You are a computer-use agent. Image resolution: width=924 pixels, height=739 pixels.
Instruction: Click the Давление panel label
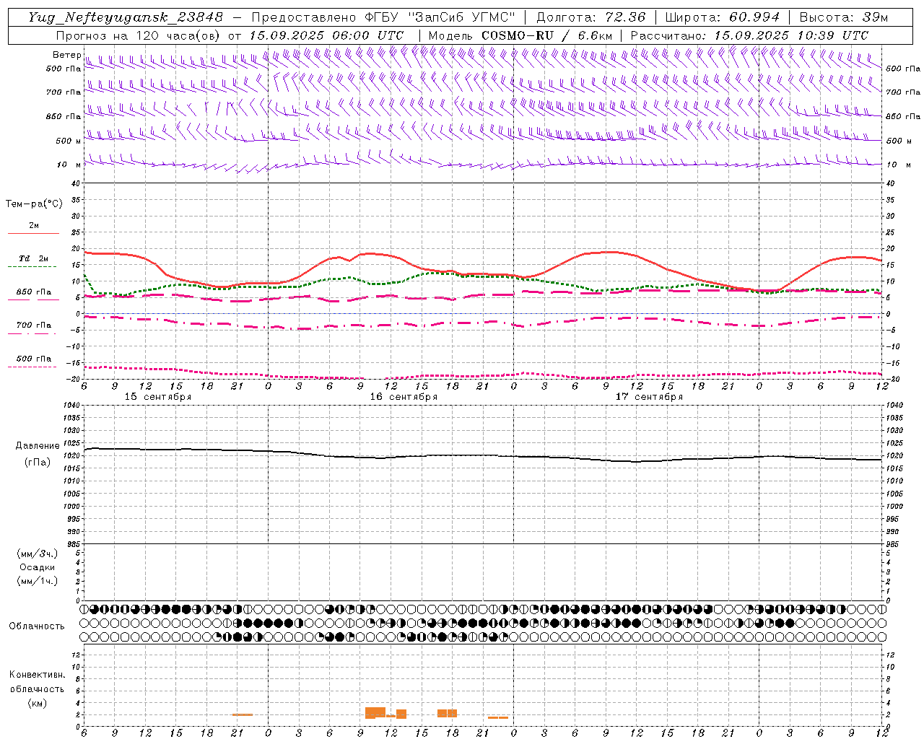click(38, 446)
